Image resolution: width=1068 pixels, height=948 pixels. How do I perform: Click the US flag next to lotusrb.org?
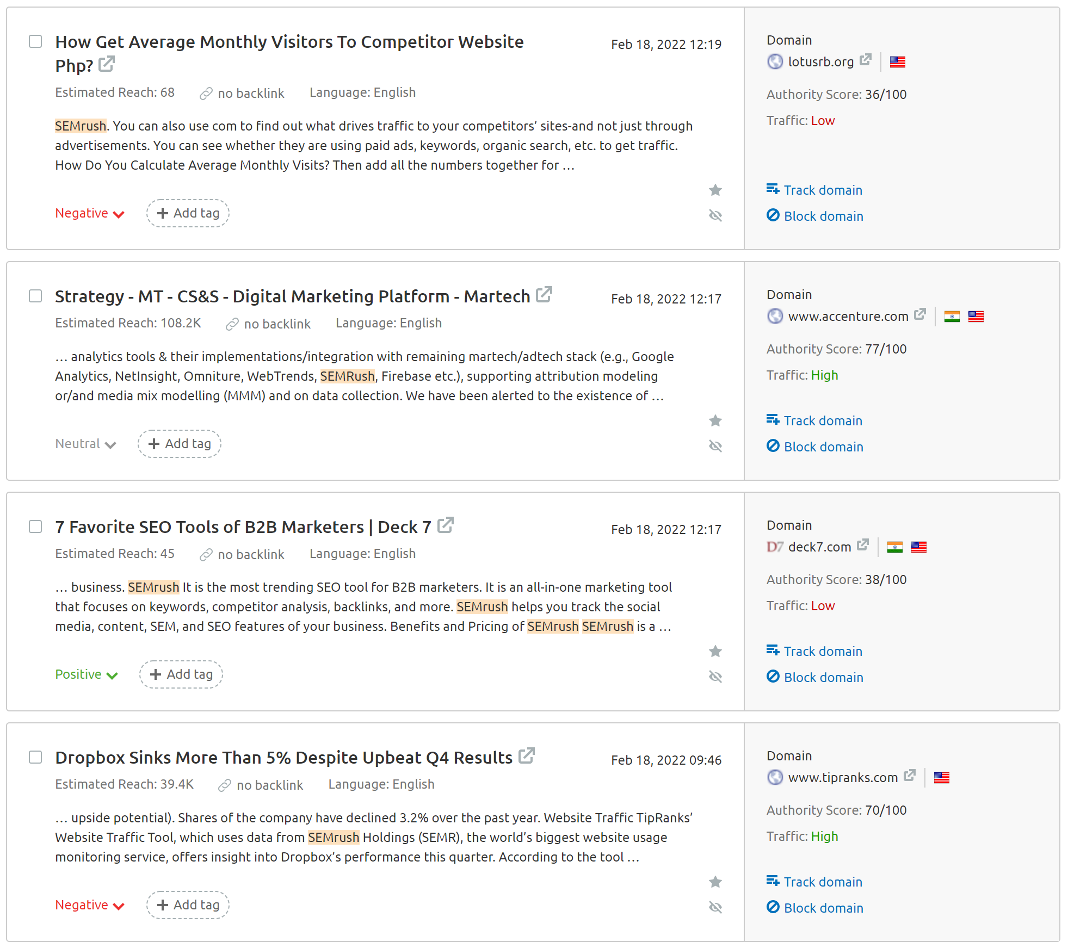click(898, 62)
